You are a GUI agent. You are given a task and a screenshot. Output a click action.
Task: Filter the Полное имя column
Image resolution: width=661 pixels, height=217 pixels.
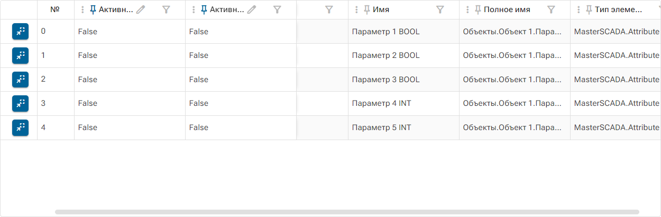tap(551, 9)
